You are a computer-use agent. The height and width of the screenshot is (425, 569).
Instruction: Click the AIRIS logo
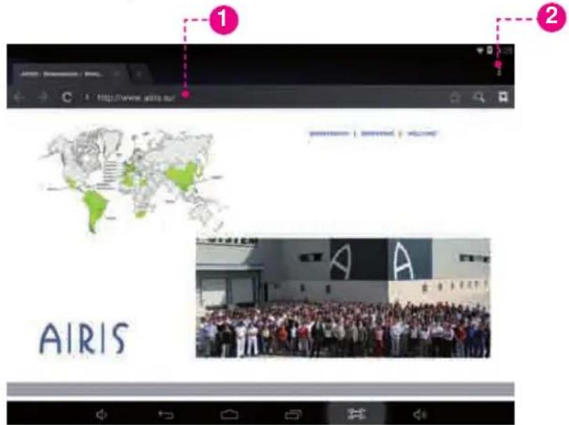pos(84,338)
